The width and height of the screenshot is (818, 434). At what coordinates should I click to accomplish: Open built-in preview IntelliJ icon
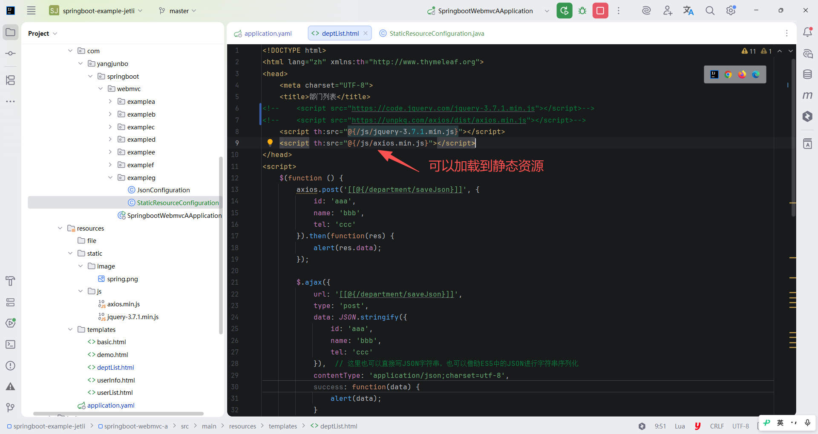point(714,74)
